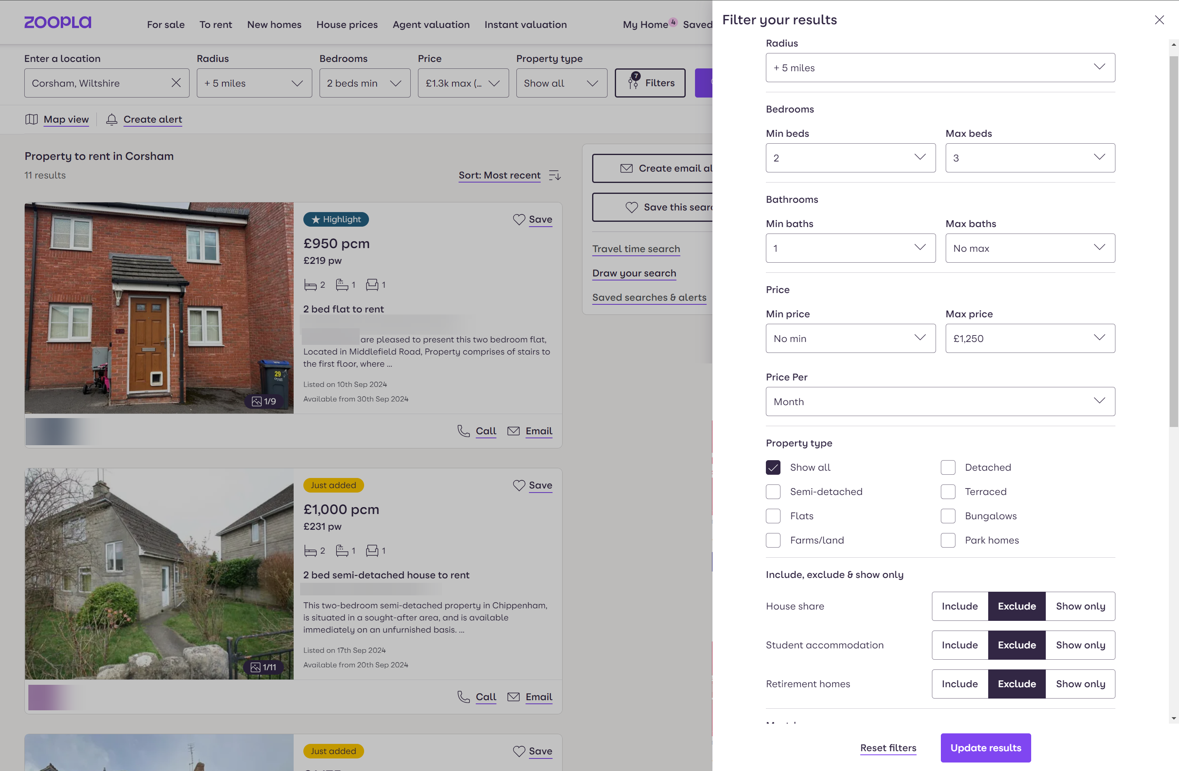
Task: Set Student accommodation to Include
Action: 959,645
